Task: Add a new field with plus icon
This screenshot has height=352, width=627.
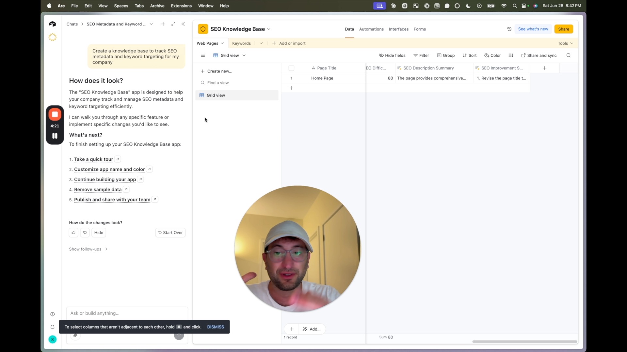Action: [544, 68]
